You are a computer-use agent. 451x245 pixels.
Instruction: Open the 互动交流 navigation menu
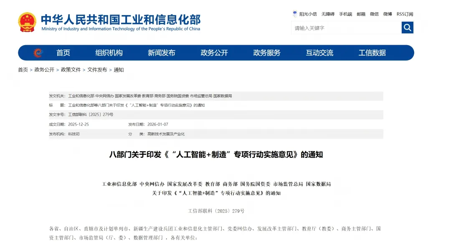tap(319, 53)
